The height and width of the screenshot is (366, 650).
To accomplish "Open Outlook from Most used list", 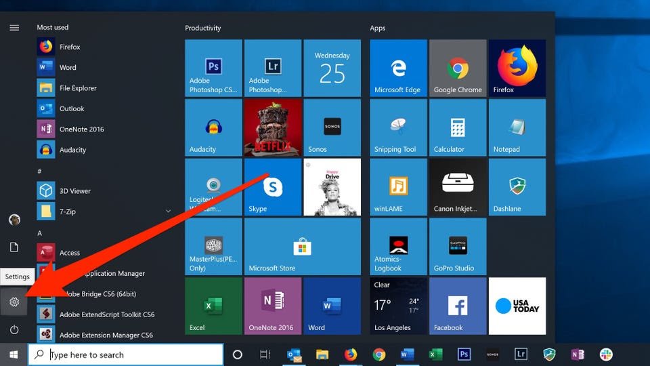I will point(104,108).
